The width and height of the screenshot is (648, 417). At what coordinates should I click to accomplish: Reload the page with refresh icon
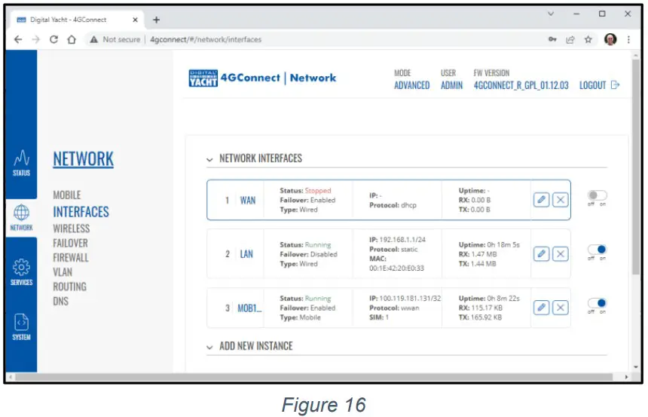[53, 39]
